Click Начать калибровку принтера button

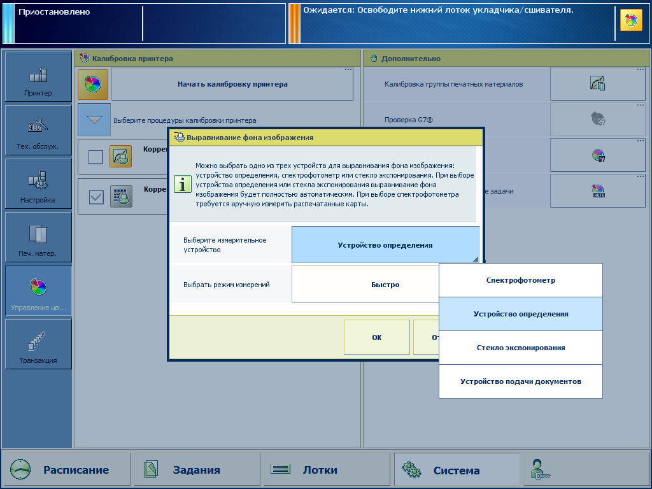pyautogui.click(x=232, y=84)
